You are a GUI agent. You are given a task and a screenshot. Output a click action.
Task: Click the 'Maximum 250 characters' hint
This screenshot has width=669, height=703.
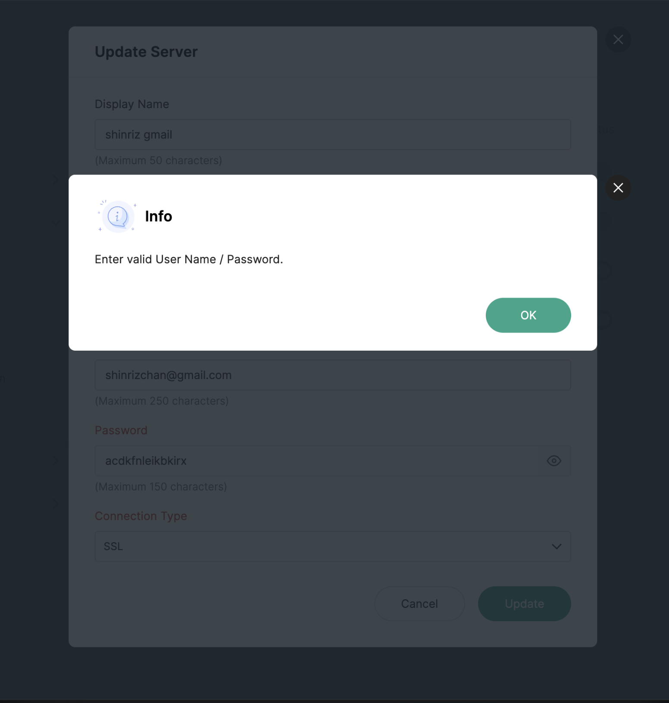[x=162, y=401]
